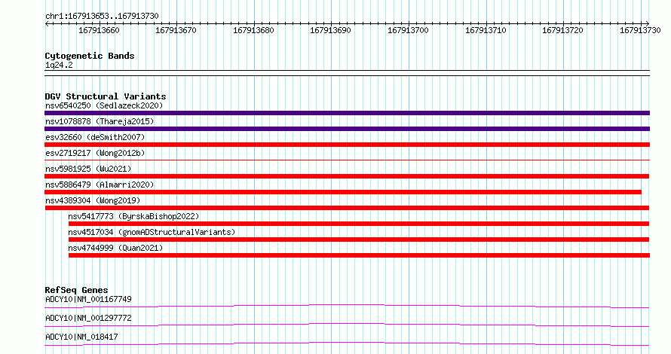Open variant esv2719217 (Wong2012b) label

(x=95, y=153)
